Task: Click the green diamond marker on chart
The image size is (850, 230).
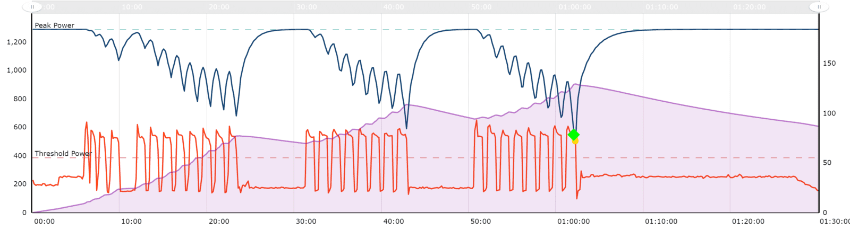Action: [x=573, y=135]
